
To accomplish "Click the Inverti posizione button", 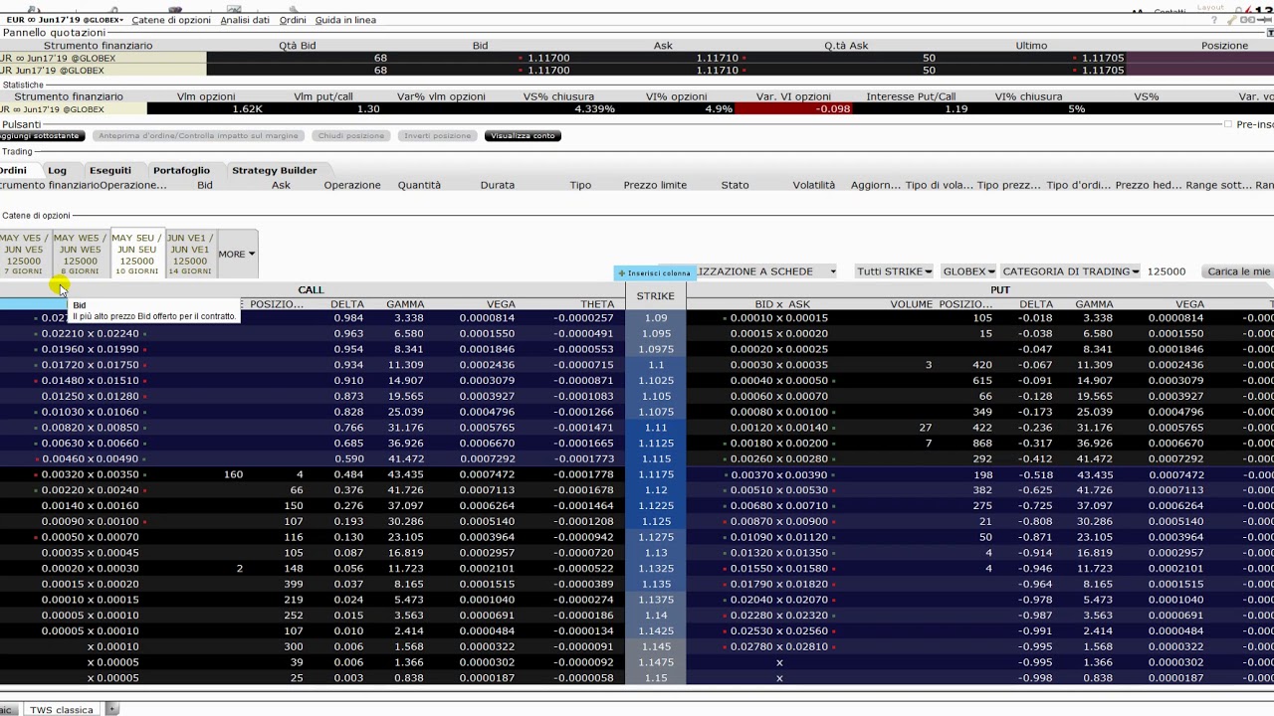I will coord(438,136).
